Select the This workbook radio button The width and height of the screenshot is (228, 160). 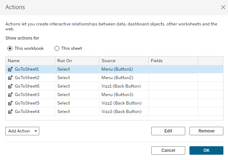(x=10, y=48)
